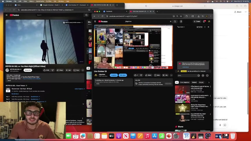Image resolution: width=251 pixels, height=141 pixels.
Task: Expand the Top chat dropdown
Action: pyautogui.click(x=181, y=27)
